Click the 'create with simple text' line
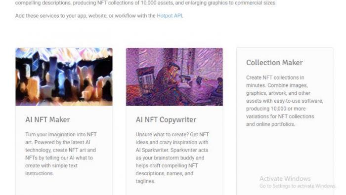The height and width of the screenshot is (195, 346). [51, 166]
